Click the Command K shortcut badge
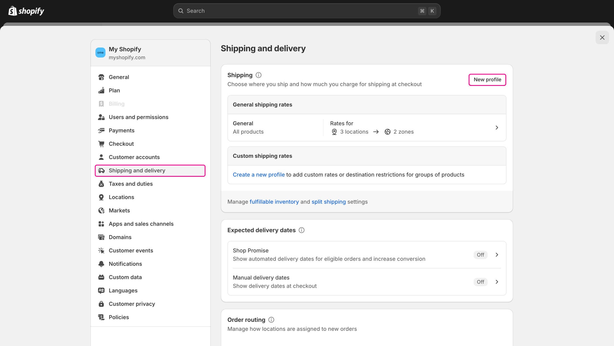The height and width of the screenshot is (346, 614). [x=427, y=11]
